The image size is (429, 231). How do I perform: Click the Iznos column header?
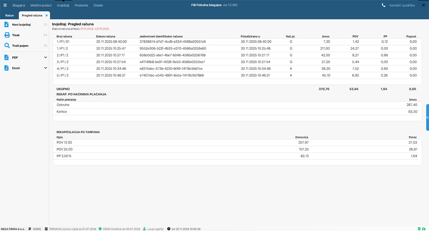coord(325,37)
